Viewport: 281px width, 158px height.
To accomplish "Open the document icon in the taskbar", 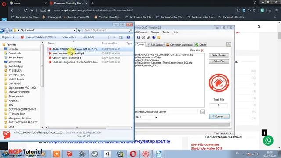I will coord(159,154).
